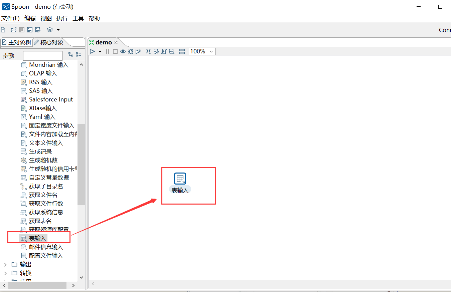
Task: Click the explore database icon
Action: click(172, 51)
